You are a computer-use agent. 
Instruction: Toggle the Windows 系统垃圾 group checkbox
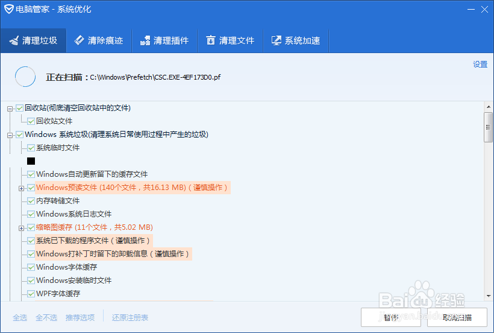click(x=19, y=135)
